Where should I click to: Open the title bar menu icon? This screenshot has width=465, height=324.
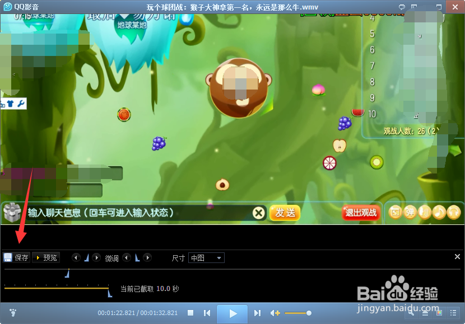[x=414, y=7]
